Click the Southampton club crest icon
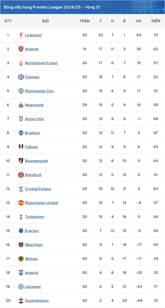This screenshot has height=308, width=165. (x=21, y=300)
